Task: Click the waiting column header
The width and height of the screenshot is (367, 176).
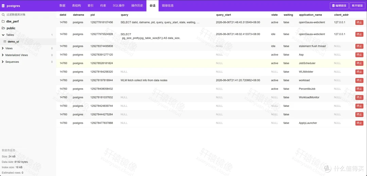Action: (288, 15)
